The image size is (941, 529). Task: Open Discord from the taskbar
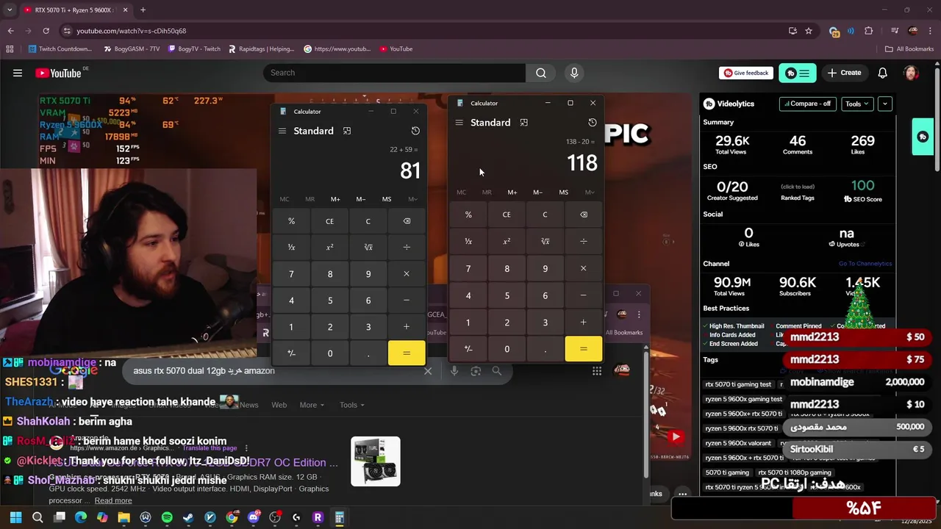pos(254,517)
